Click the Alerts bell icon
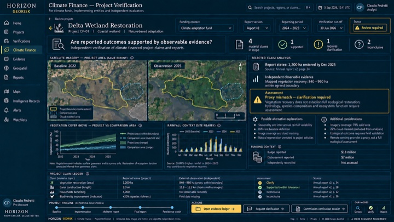394x222 pixels. tap(7, 110)
